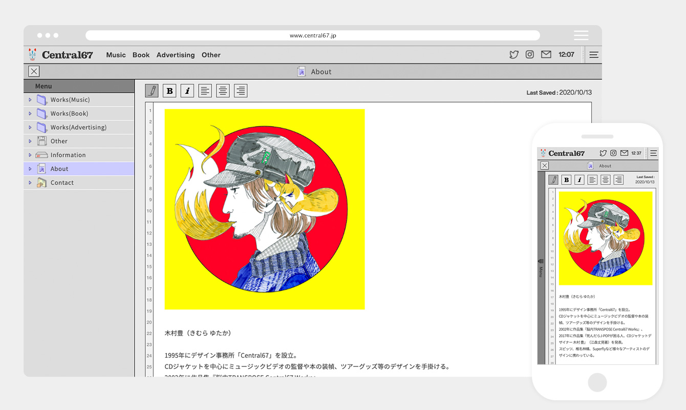Open the Instagram icon in the desktop header
This screenshot has width=686, height=410.
(530, 54)
